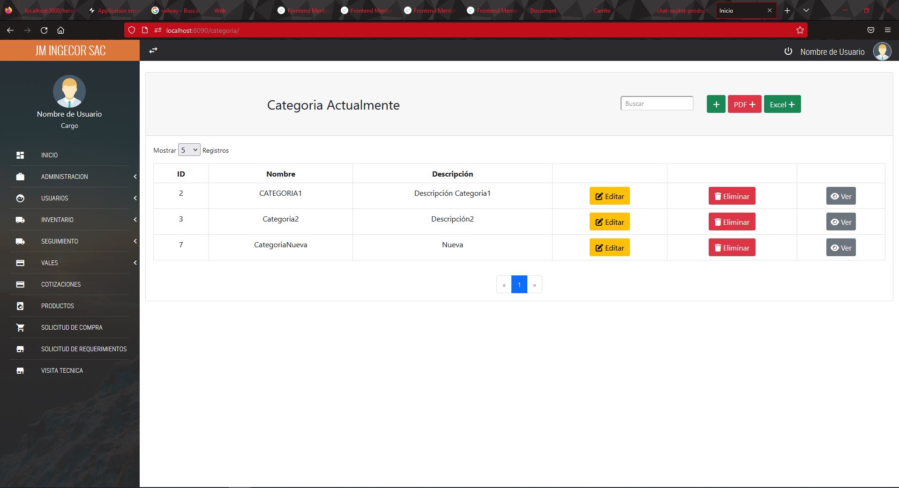Click the ID column header
Screen dimensions: 899x488
[x=181, y=174]
